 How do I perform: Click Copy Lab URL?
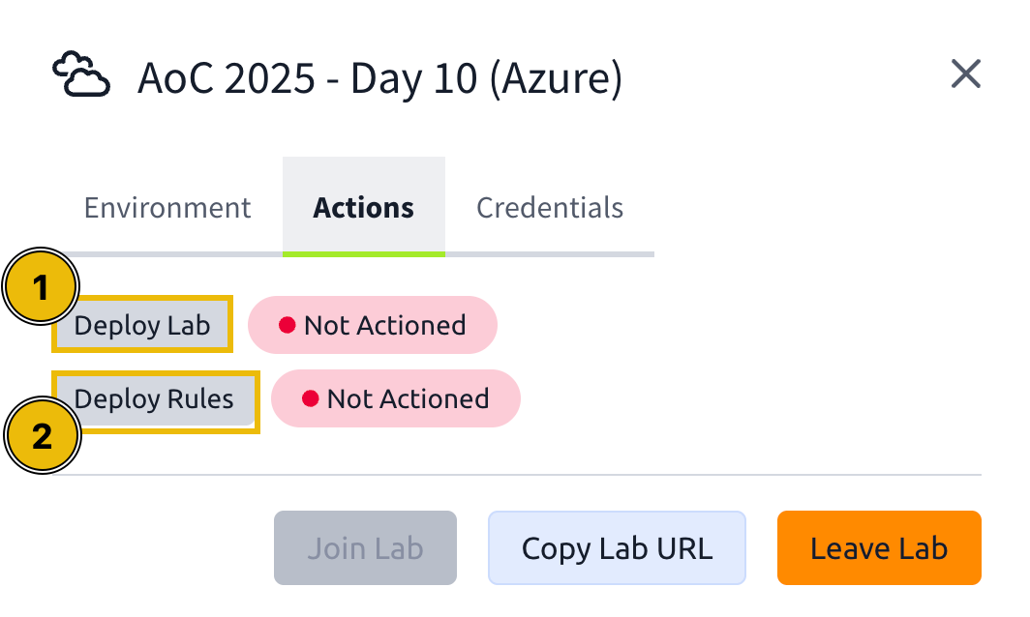tap(617, 547)
